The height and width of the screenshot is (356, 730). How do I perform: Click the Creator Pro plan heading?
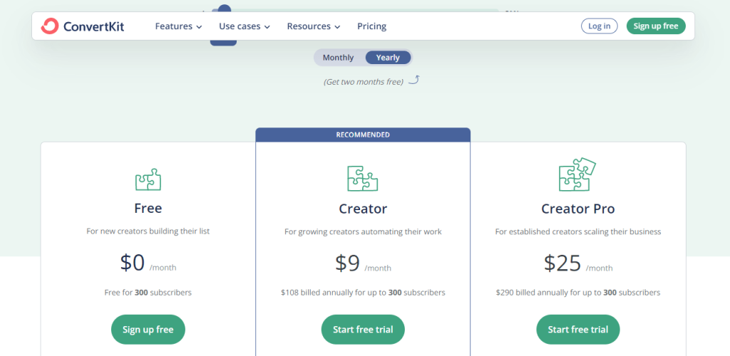(x=577, y=209)
